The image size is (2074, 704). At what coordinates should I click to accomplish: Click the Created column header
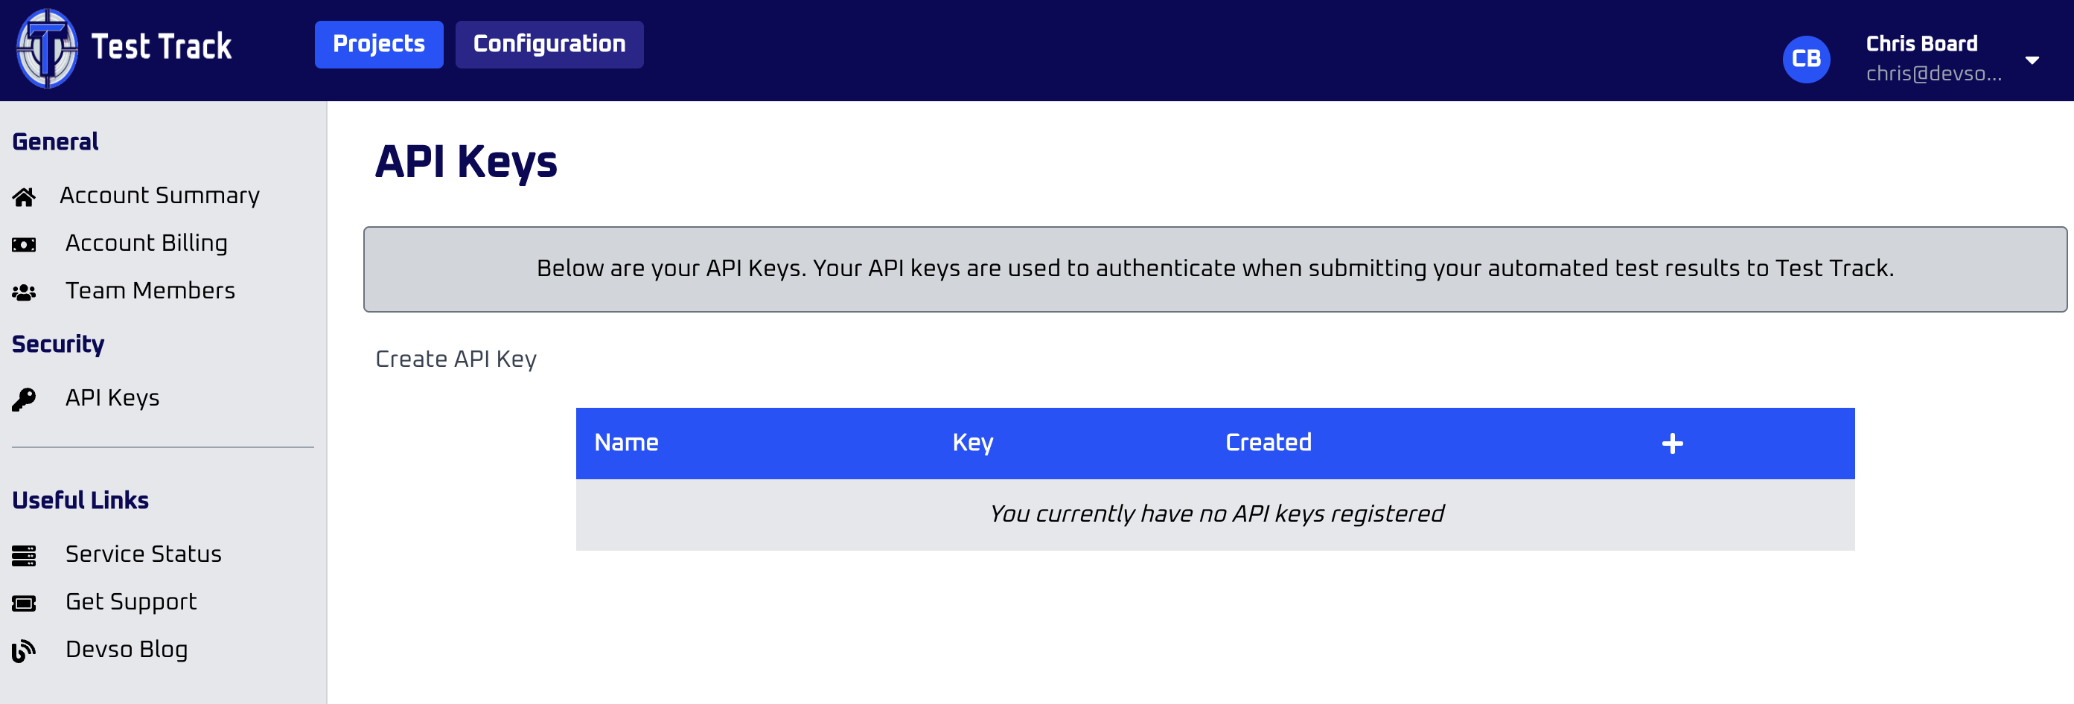[1268, 443]
